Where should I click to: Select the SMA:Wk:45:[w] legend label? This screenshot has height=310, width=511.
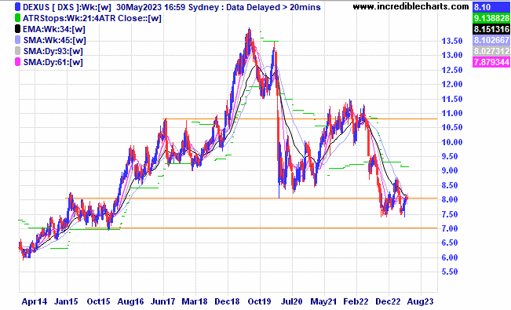55,41
